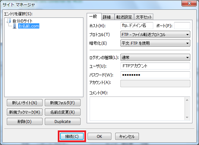Click the OK button

[x=99, y=136]
